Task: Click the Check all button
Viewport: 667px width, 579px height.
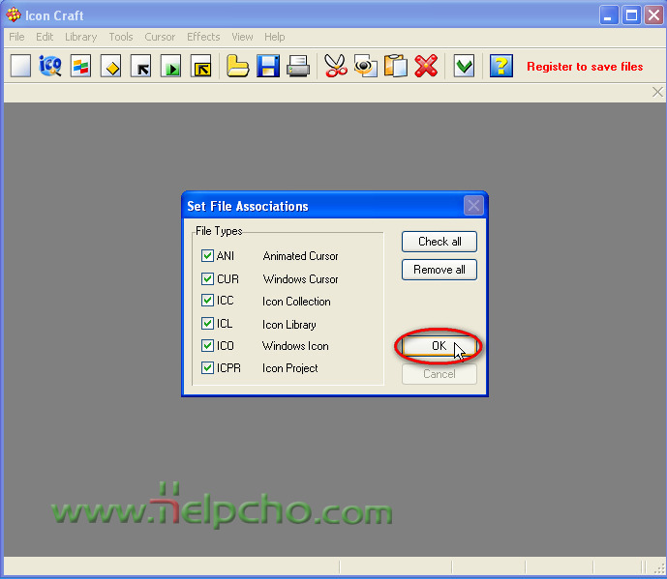Action: (440, 242)
